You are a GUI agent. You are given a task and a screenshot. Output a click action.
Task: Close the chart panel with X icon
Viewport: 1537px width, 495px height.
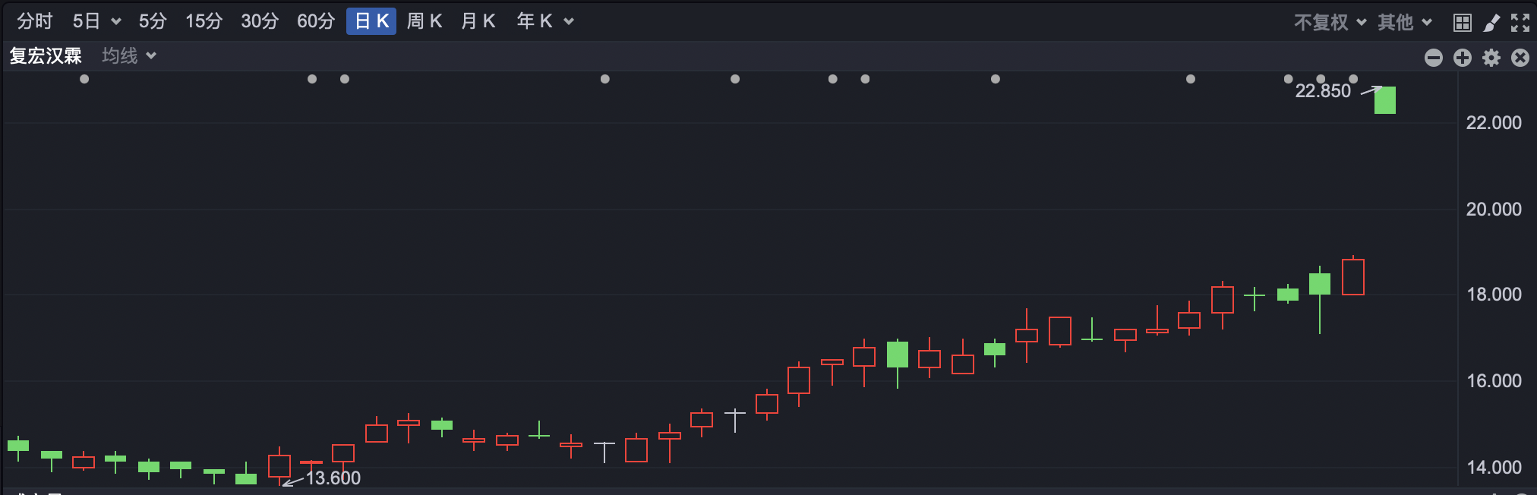(1520, 58)
